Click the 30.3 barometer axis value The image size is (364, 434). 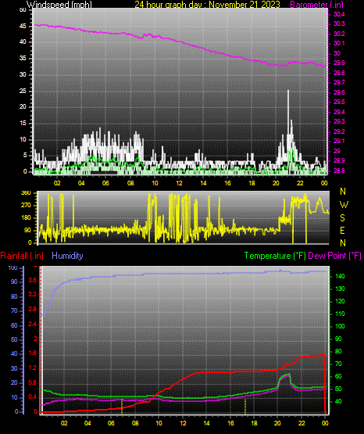[339, 23]
